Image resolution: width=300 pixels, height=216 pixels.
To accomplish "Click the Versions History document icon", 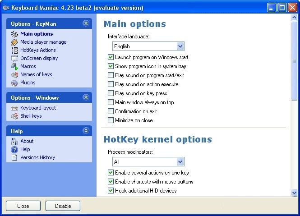I will tap(14, 157).
